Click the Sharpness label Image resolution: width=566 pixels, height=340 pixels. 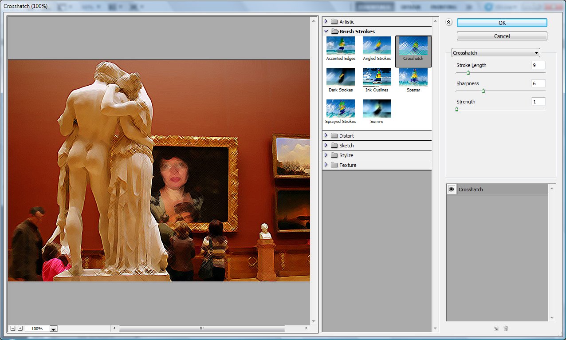(x=468, y=83)
